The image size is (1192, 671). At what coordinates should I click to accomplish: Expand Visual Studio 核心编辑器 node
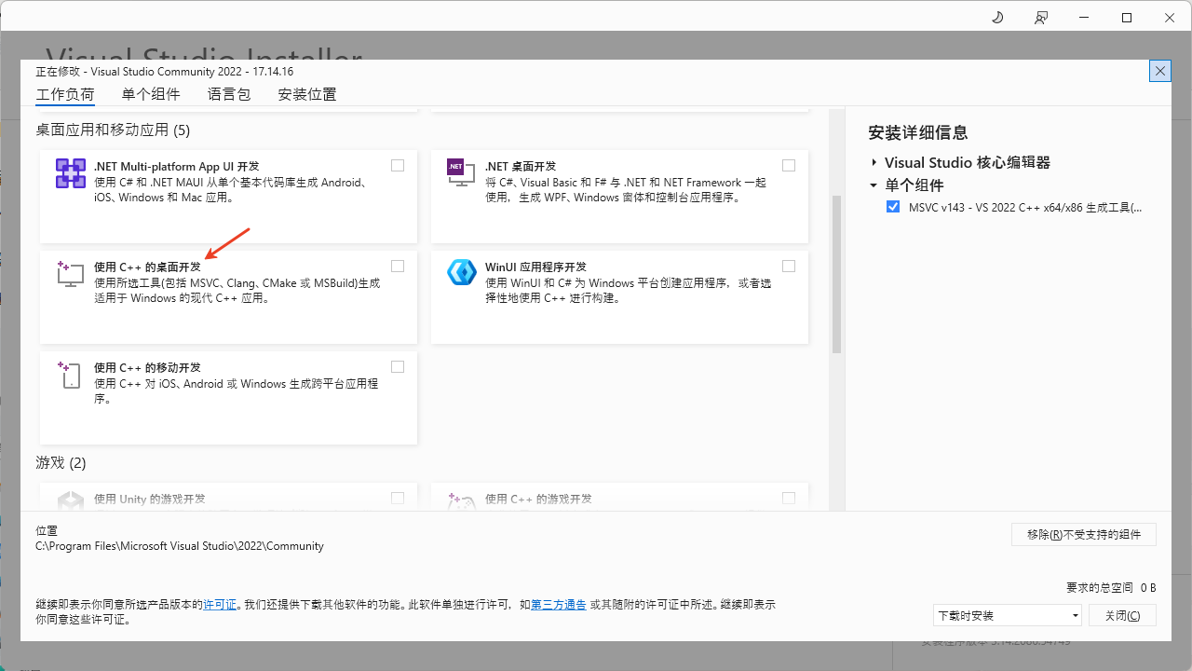(x=874, y=162)
